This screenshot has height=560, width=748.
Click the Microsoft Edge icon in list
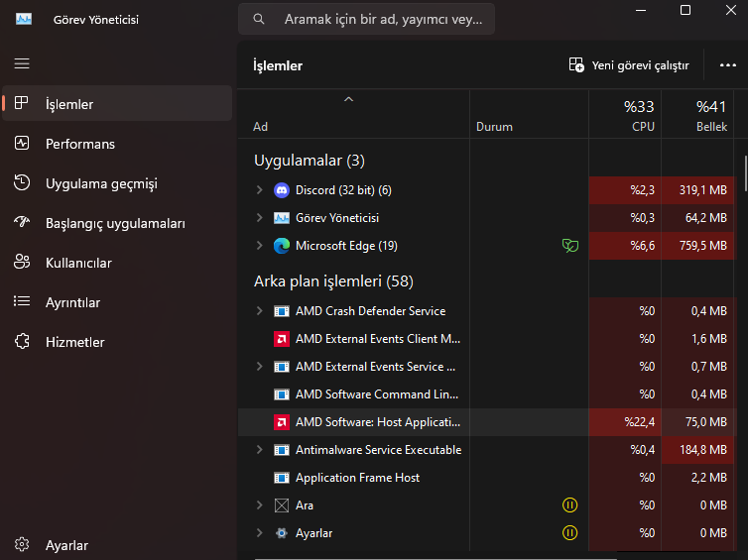(281, 246)
